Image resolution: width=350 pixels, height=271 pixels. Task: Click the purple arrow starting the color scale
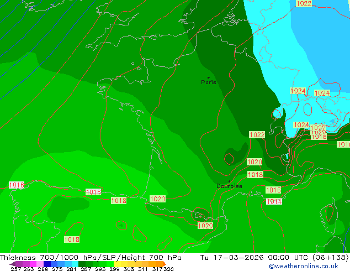(x=13, y=264)
